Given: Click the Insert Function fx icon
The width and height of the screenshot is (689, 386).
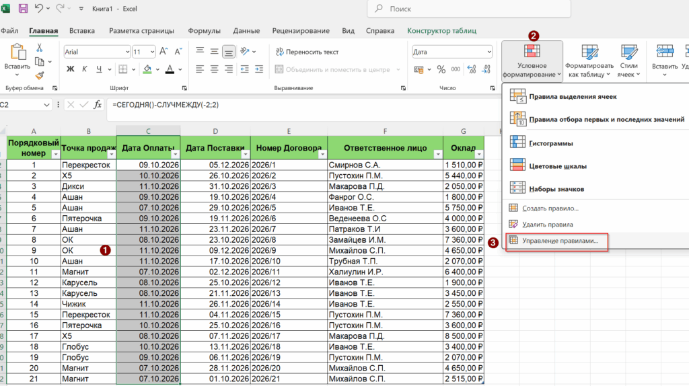Looking at the screenshot, I should (98, 105).
